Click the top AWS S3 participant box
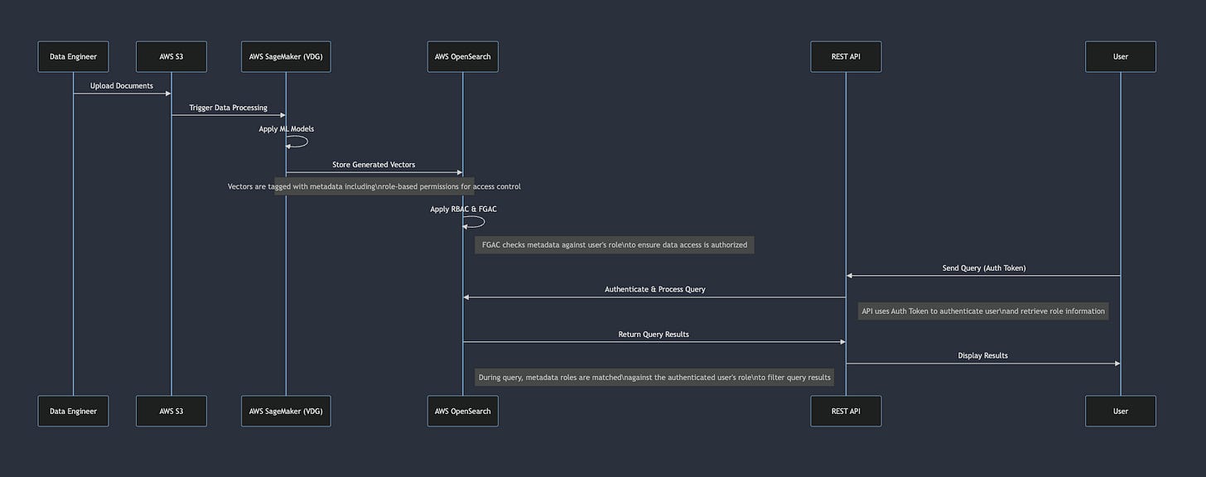The height and width of the screenshot is (477, 1206). [x=171, y=56]
